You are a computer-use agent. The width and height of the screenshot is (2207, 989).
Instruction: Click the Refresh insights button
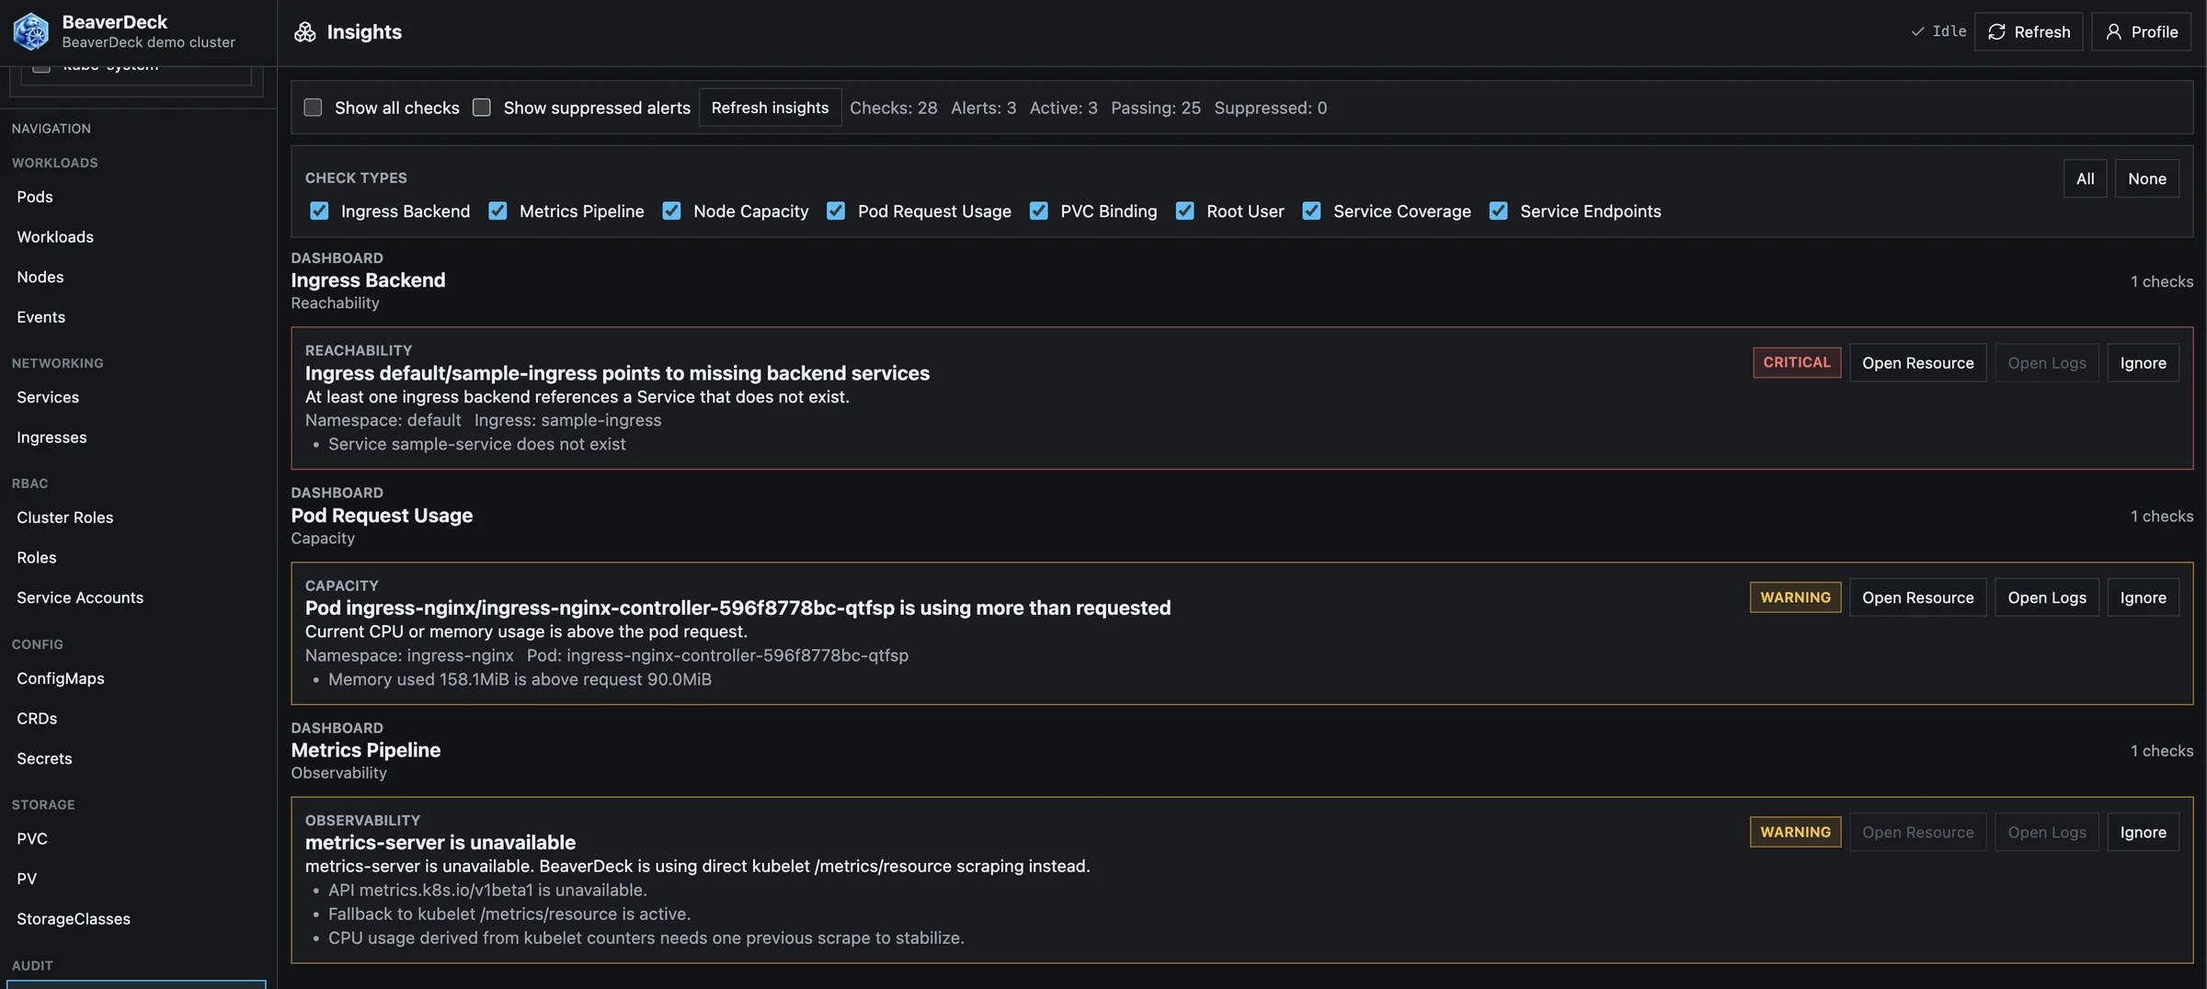(x=770, y=108)
